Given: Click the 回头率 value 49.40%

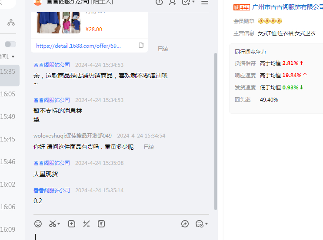Looking at the screenshot, I should [269, 100].
